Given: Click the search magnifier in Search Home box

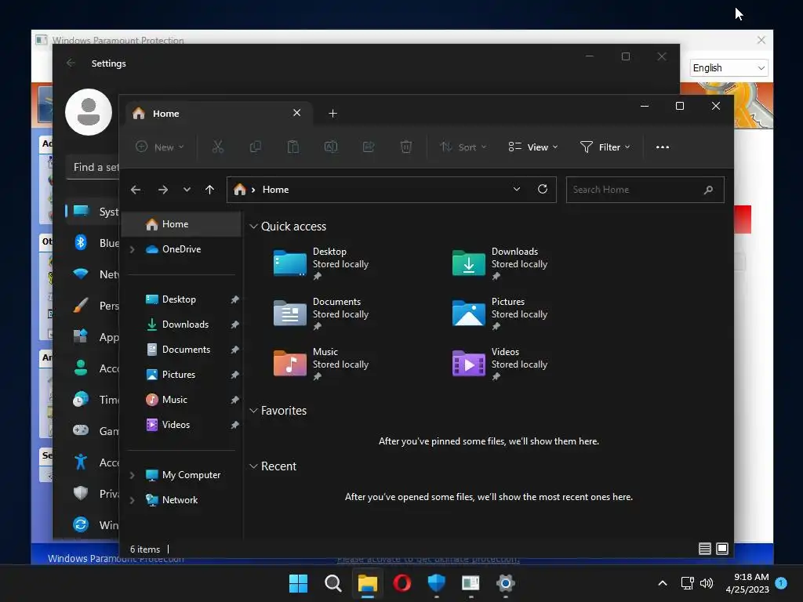Looking at the screenshot, I should [x=708, y=190].
